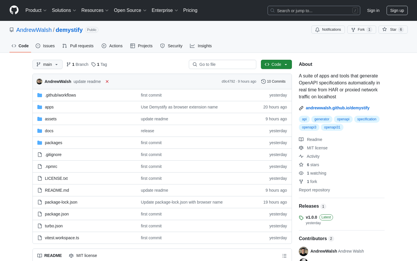Switch to the Insights tab
Image resolution: width=417 pixels, height=261 pixels.
pos(201,46)
